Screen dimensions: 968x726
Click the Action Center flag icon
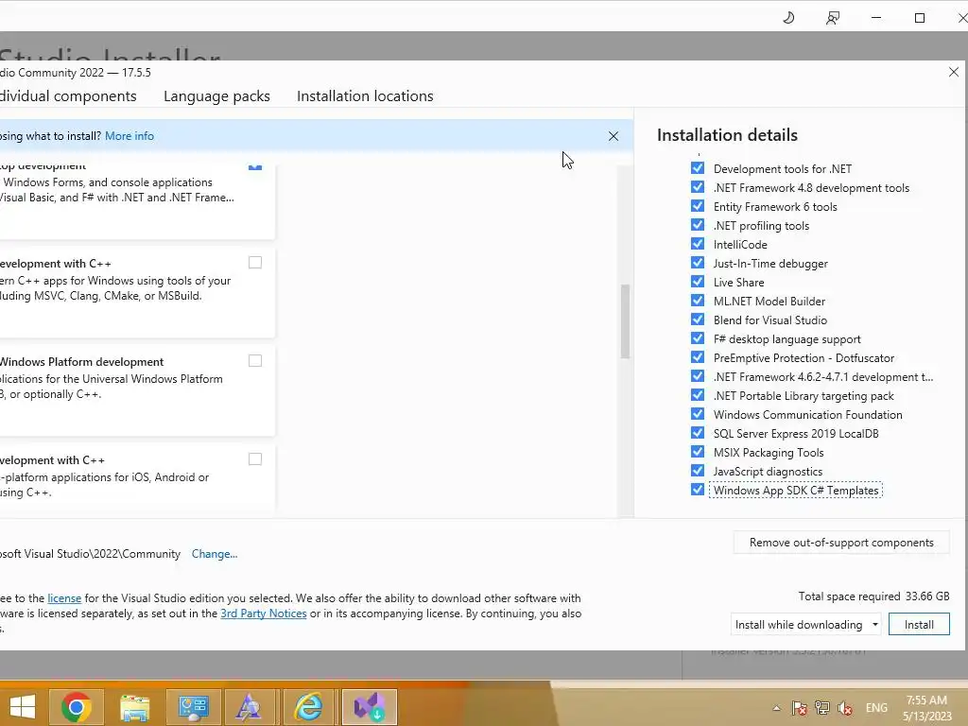click(800, 708)
